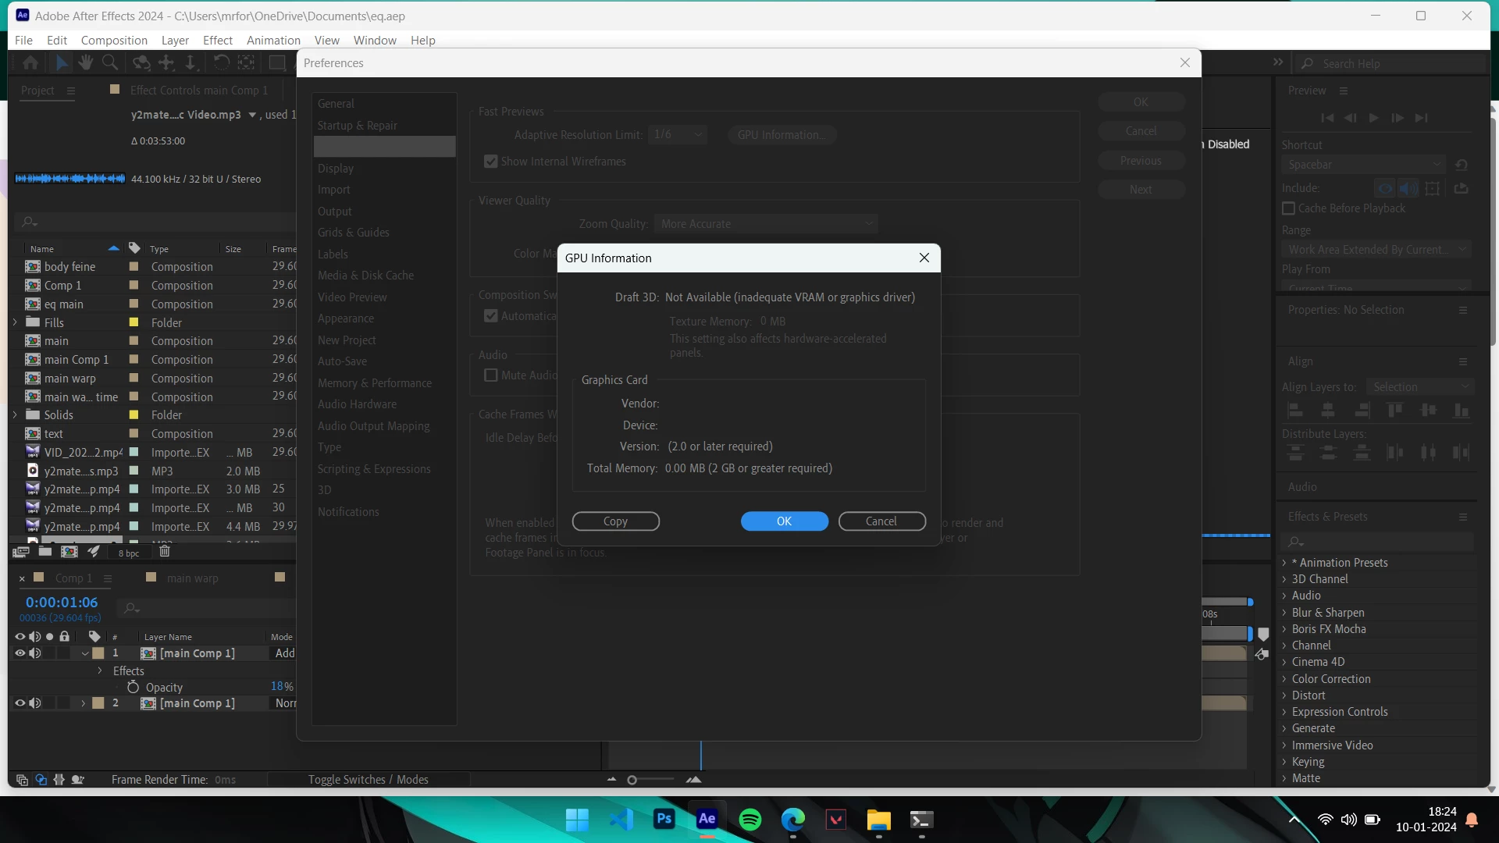Screen dimensions: 1499x843
Task: Select Memory & Performance preferences category
Action: pos(374,383)
